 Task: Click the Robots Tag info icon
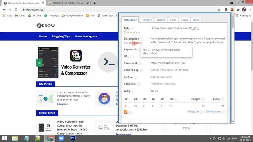pyautogui.click(x=141, y=70)
